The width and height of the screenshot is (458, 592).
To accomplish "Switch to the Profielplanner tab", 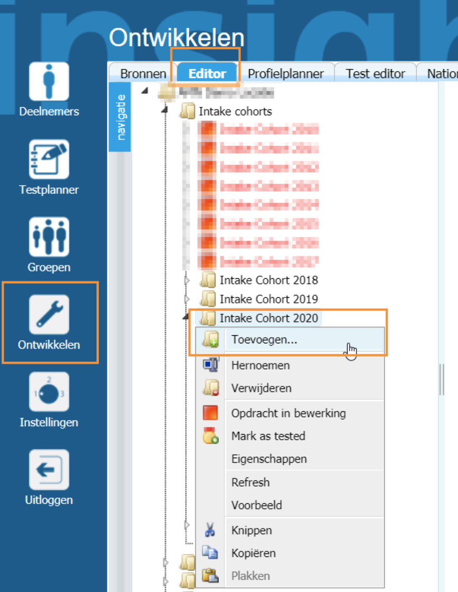I will pyautogui.click(x=286, y=74).
